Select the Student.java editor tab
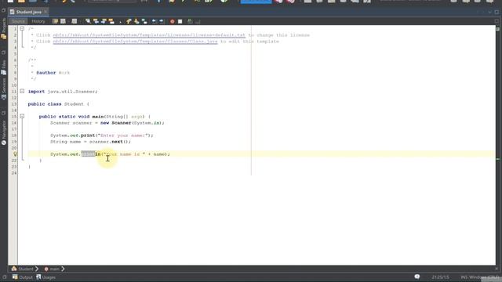The image size is (502, 282). point(28,12)
